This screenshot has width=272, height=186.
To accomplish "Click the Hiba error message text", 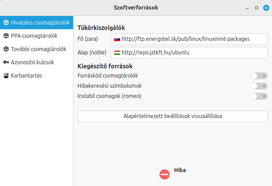I will pyautogui.click(x=180, y=170).
